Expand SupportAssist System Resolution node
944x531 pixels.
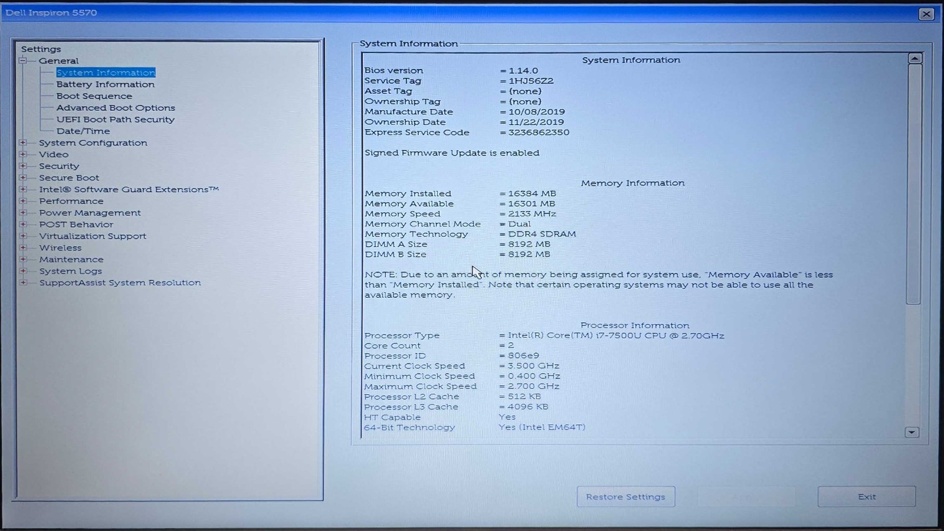pos(22,282)
